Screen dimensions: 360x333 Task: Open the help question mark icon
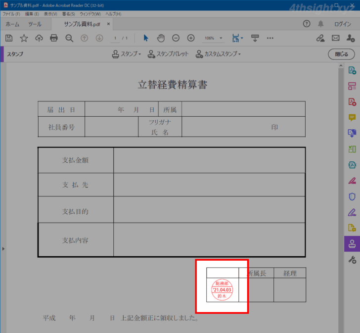(307, 24)
